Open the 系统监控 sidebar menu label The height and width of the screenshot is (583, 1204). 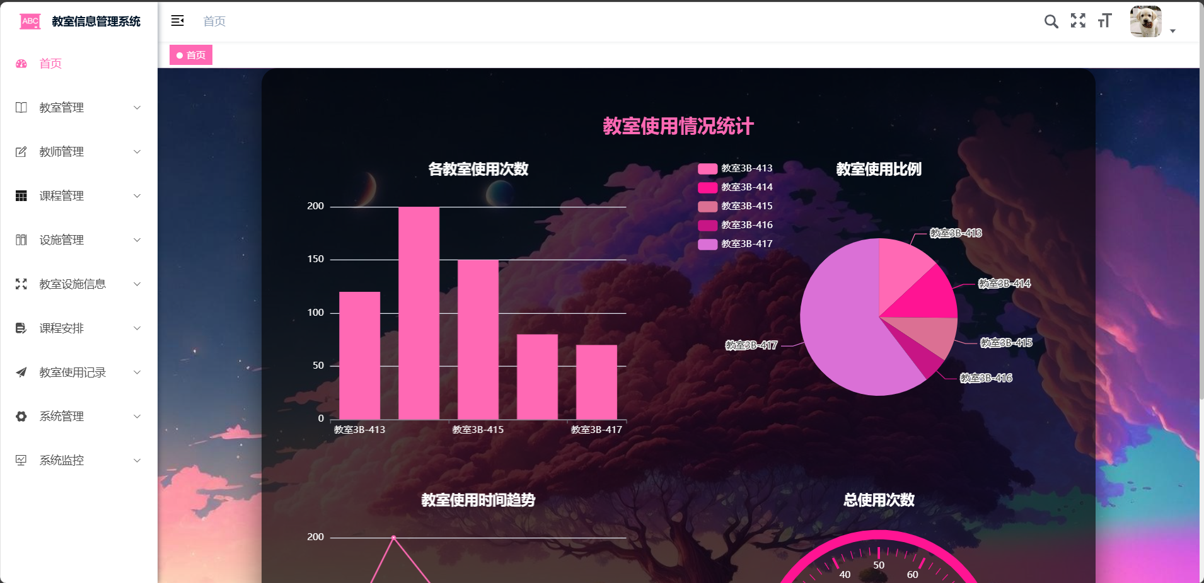click(62, 461)
